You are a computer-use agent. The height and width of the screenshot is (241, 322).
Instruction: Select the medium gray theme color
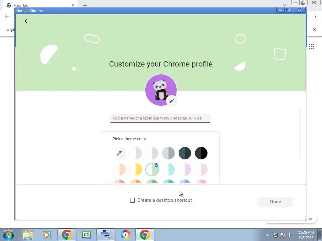pos(169,153)
